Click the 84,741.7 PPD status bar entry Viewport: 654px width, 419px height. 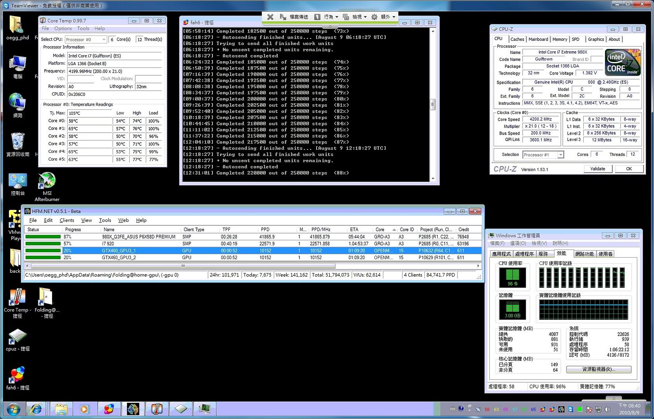coord(441,275)
